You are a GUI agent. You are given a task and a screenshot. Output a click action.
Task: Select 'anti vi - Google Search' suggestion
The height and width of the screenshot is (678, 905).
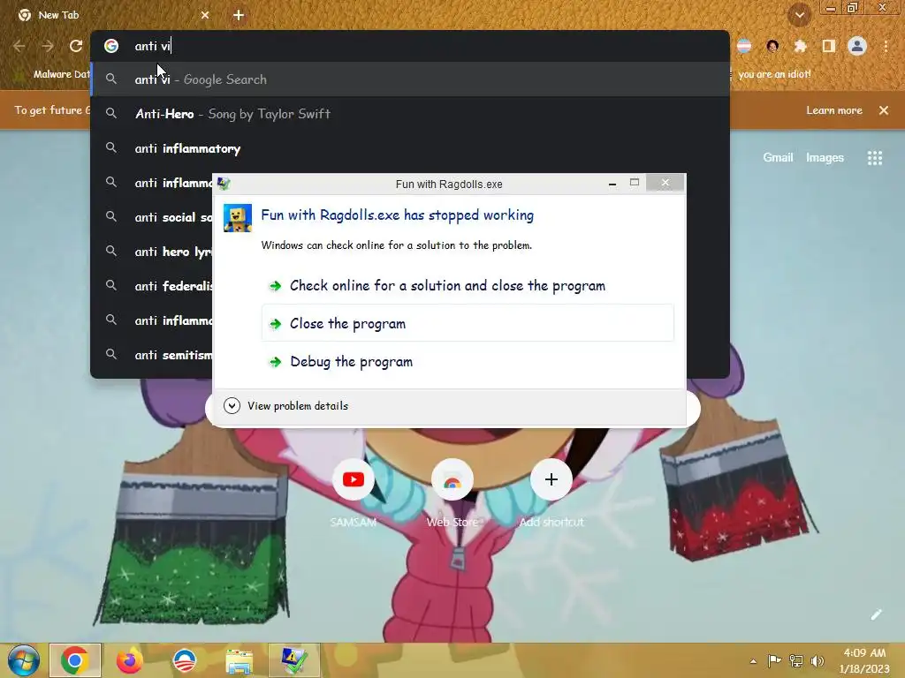410,79
